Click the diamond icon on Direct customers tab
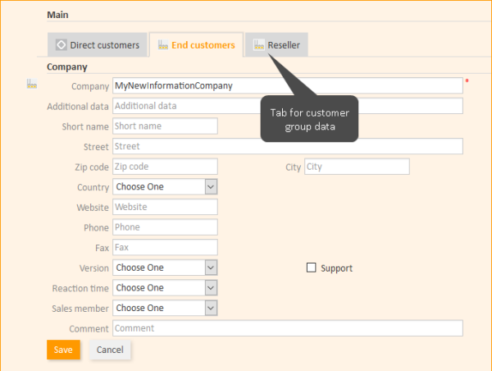This screenshot has width=492, height=371. coord(61,45)
